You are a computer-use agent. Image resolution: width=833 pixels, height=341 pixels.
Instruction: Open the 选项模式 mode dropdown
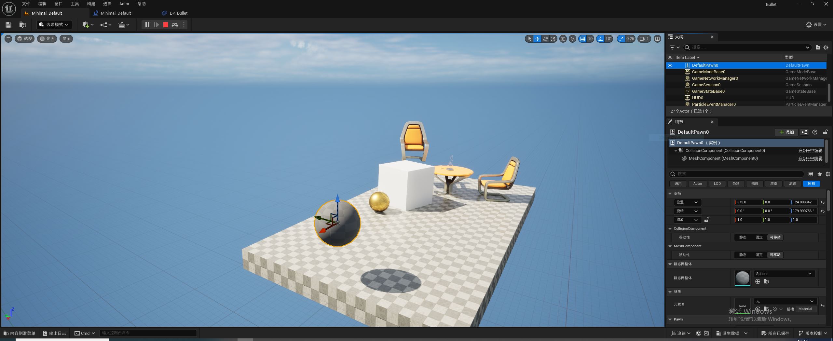tap(54, 25)
